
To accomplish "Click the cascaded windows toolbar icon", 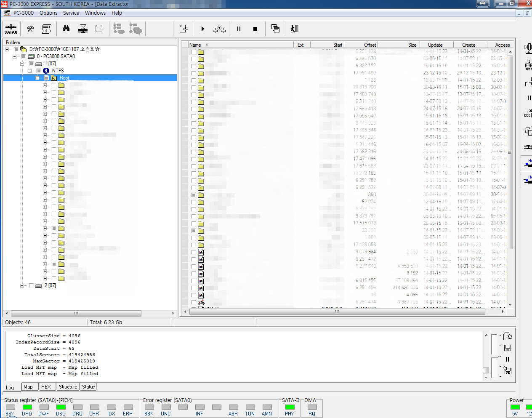I will click(x=275, y=29).
